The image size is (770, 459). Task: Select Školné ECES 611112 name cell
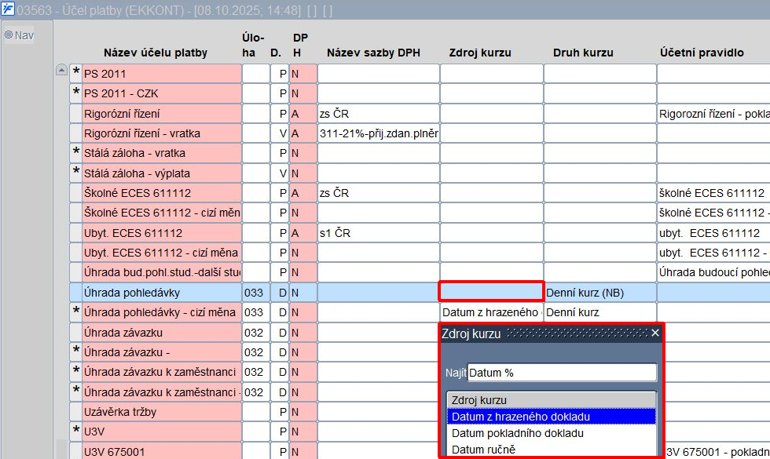coord(162,193)
